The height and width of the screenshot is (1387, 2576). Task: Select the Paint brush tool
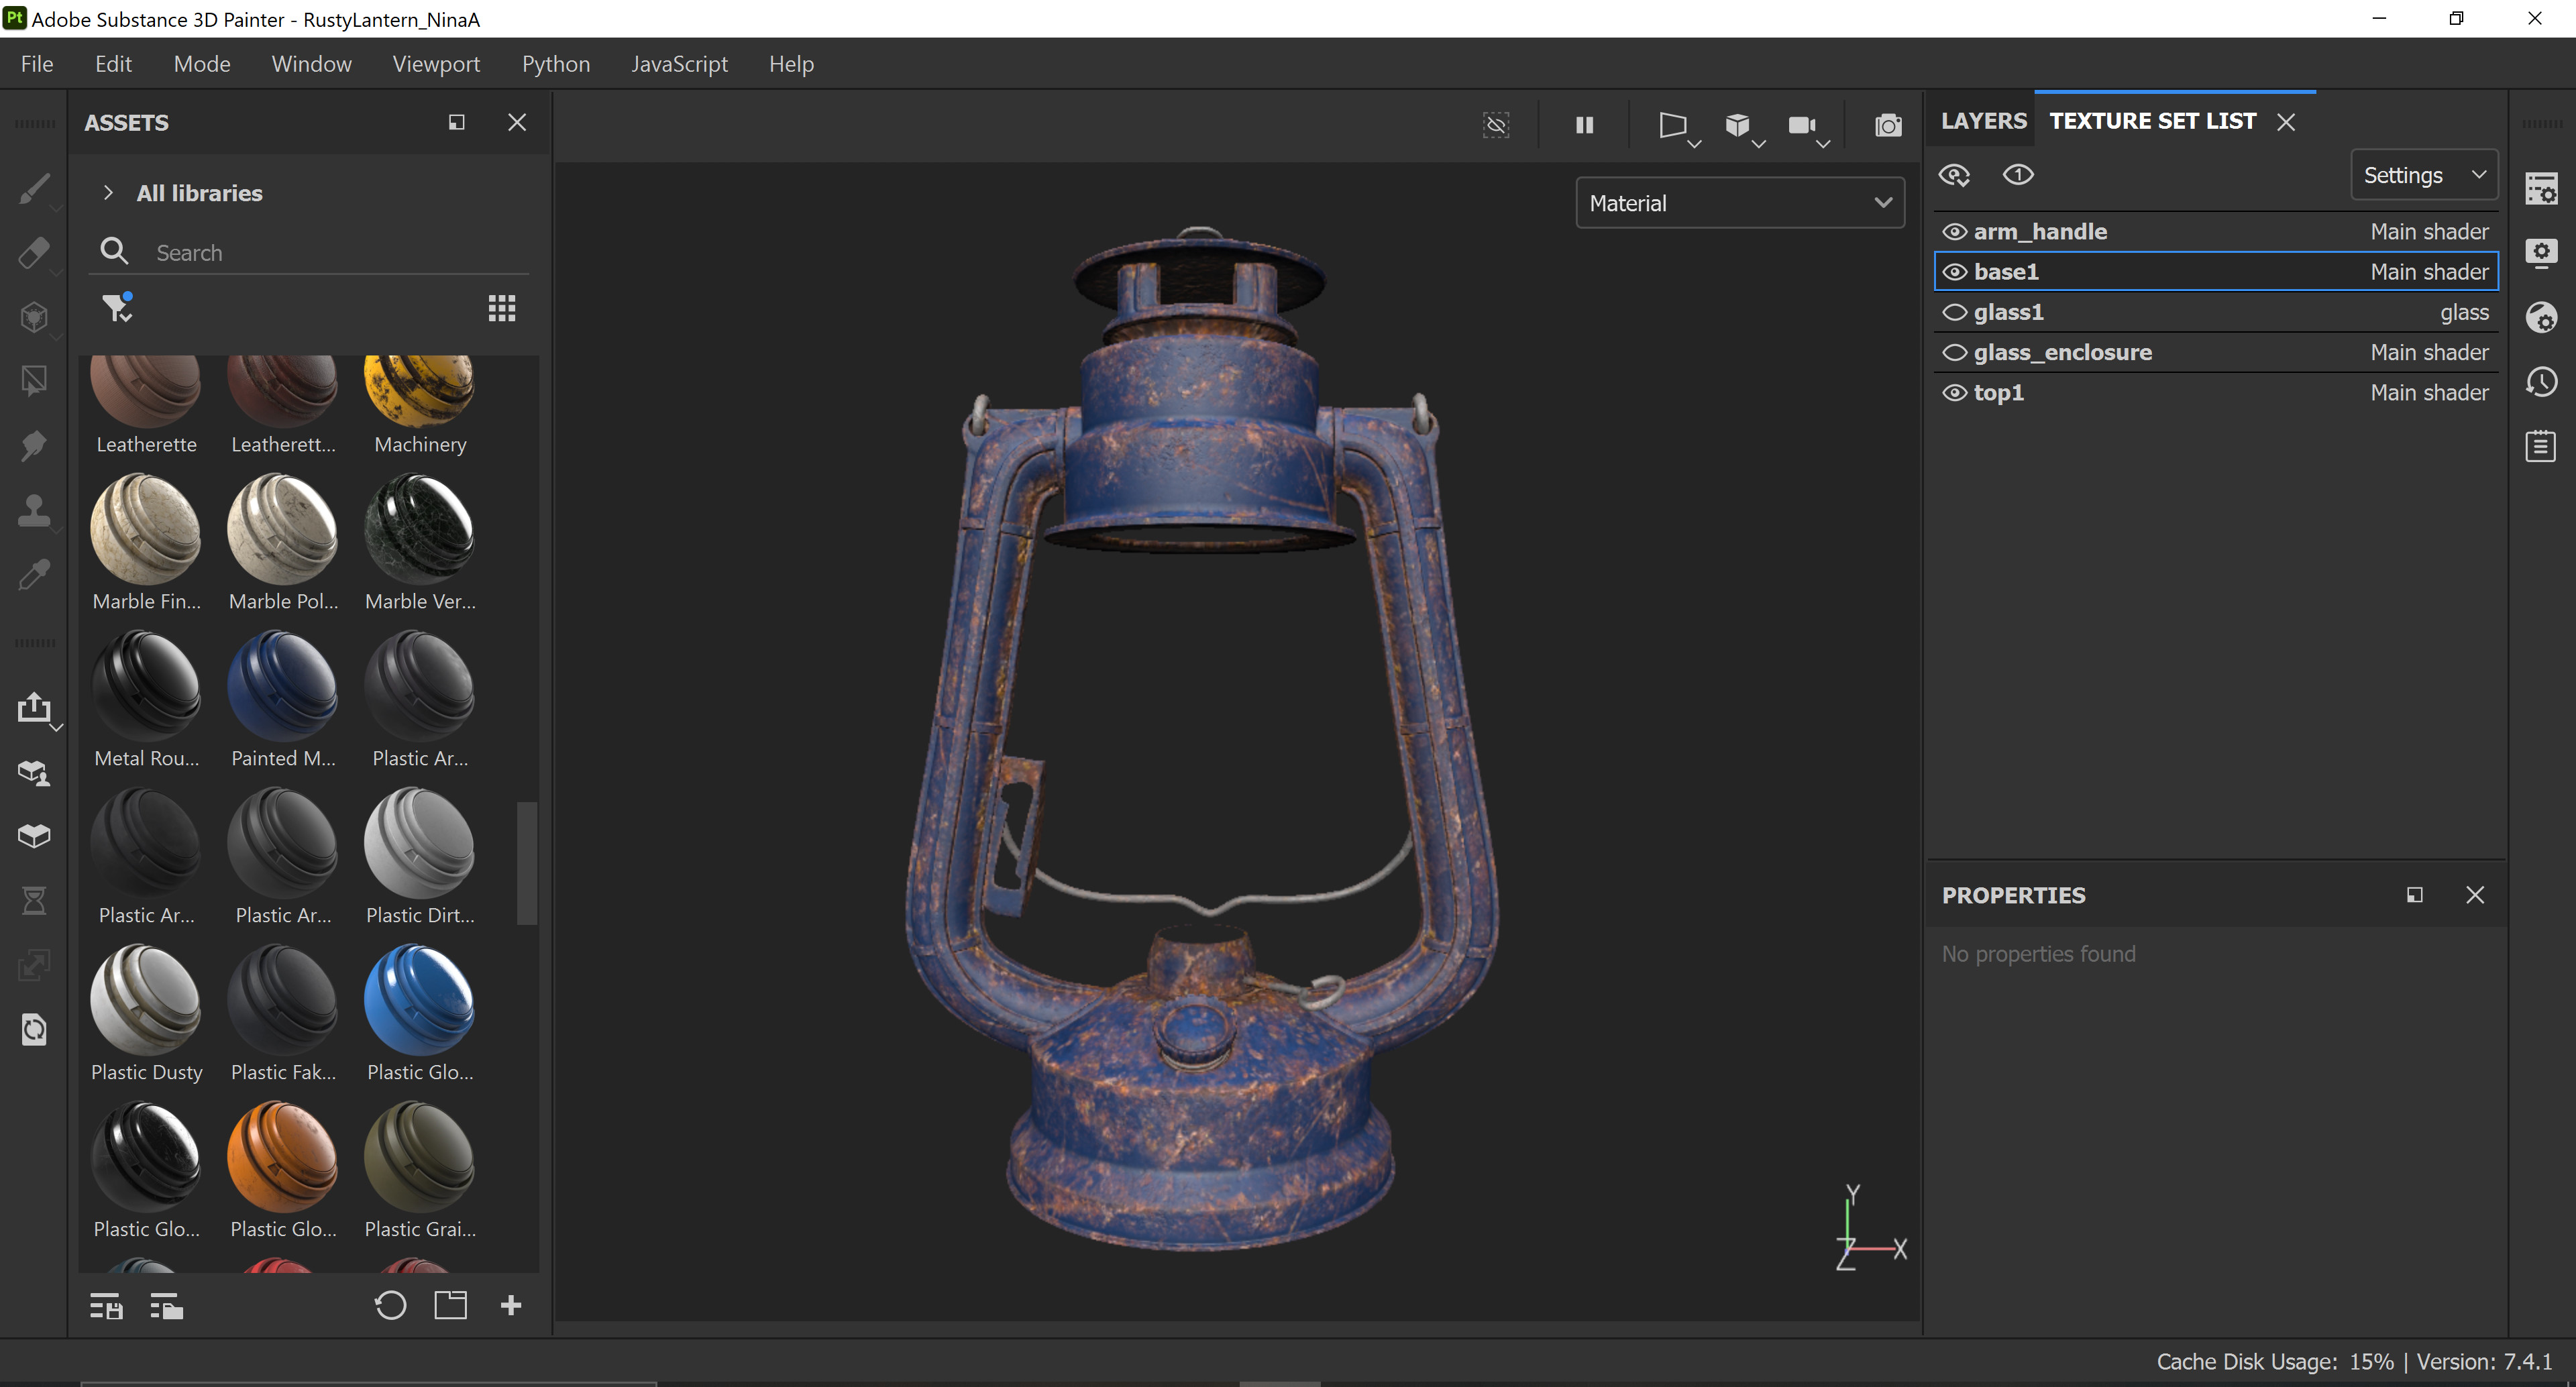(34, 188)
